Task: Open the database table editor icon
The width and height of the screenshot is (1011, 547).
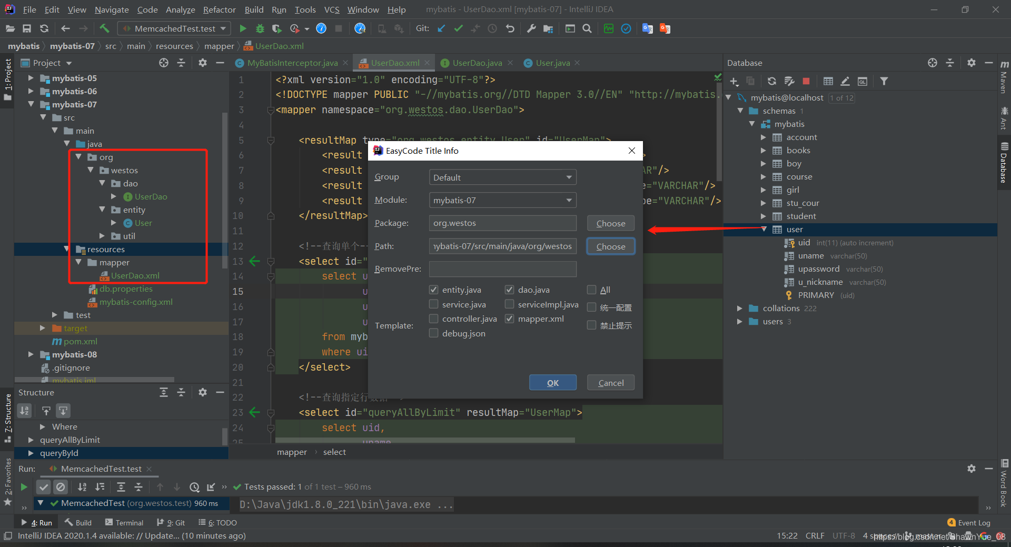Action: [828, 81]
